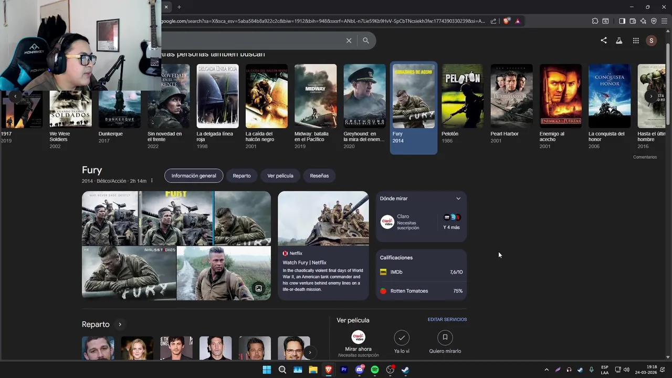The image size is (672, 378).
Task: Open File Explorer from taskbar
Action: [x=313, y=370]
